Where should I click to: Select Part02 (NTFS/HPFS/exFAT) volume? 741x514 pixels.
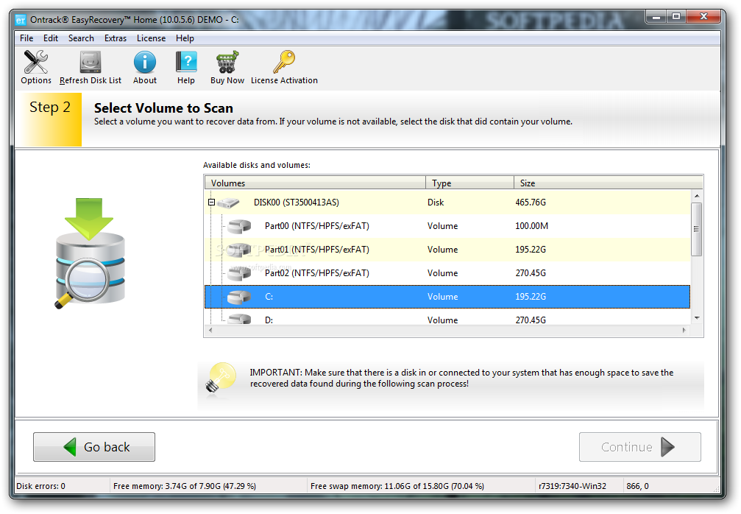click(447, 273)
